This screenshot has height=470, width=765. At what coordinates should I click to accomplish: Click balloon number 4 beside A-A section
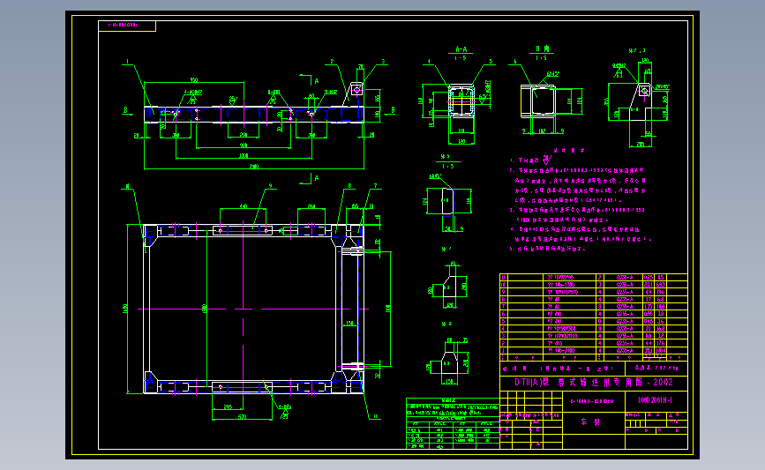click(429, 62)
